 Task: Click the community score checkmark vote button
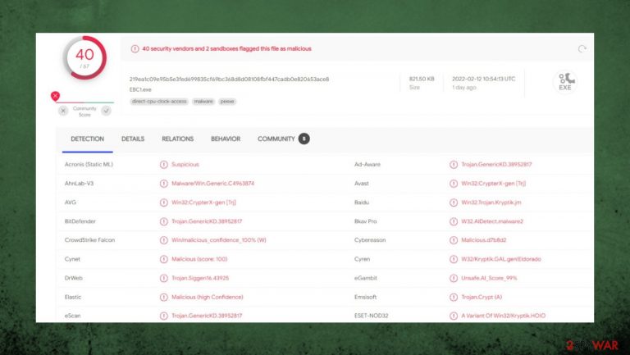106,111
